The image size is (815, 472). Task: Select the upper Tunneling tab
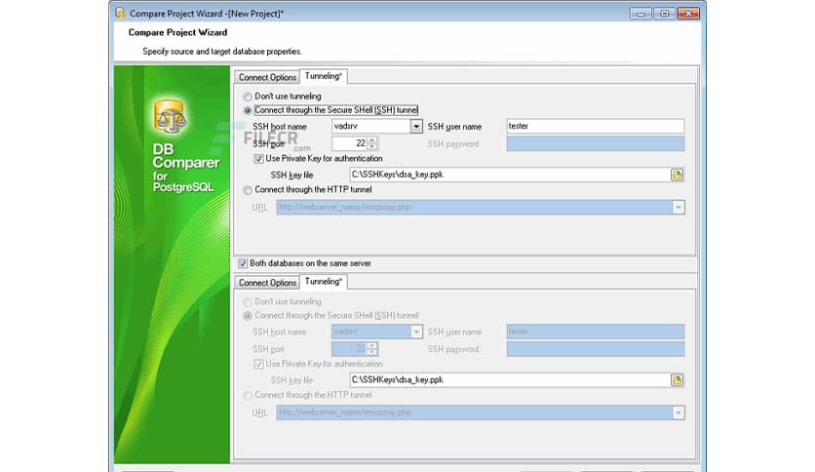pyautogui.click(x=324, y=76)
